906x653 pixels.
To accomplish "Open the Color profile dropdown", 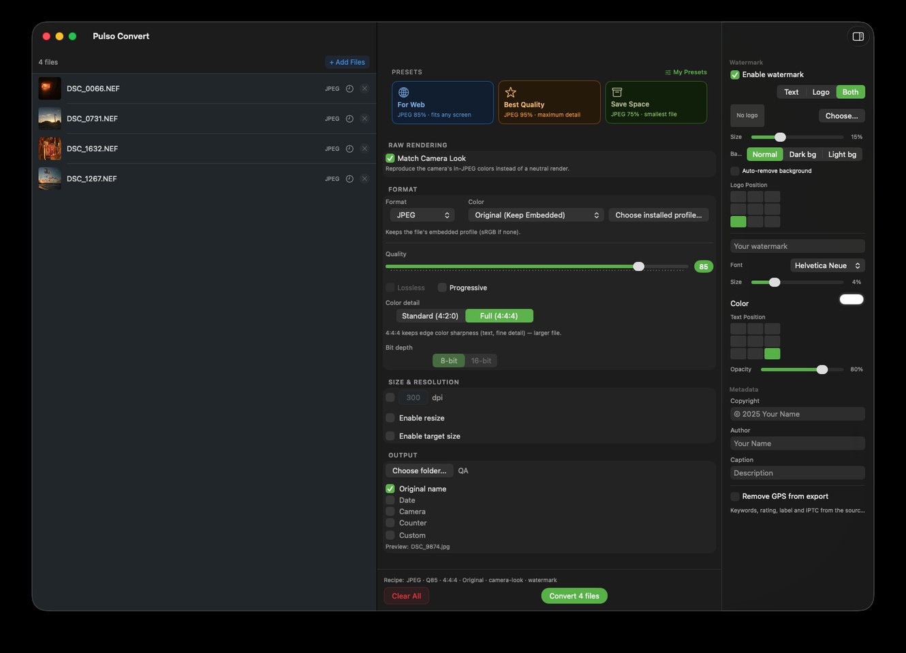I will 536,215.
